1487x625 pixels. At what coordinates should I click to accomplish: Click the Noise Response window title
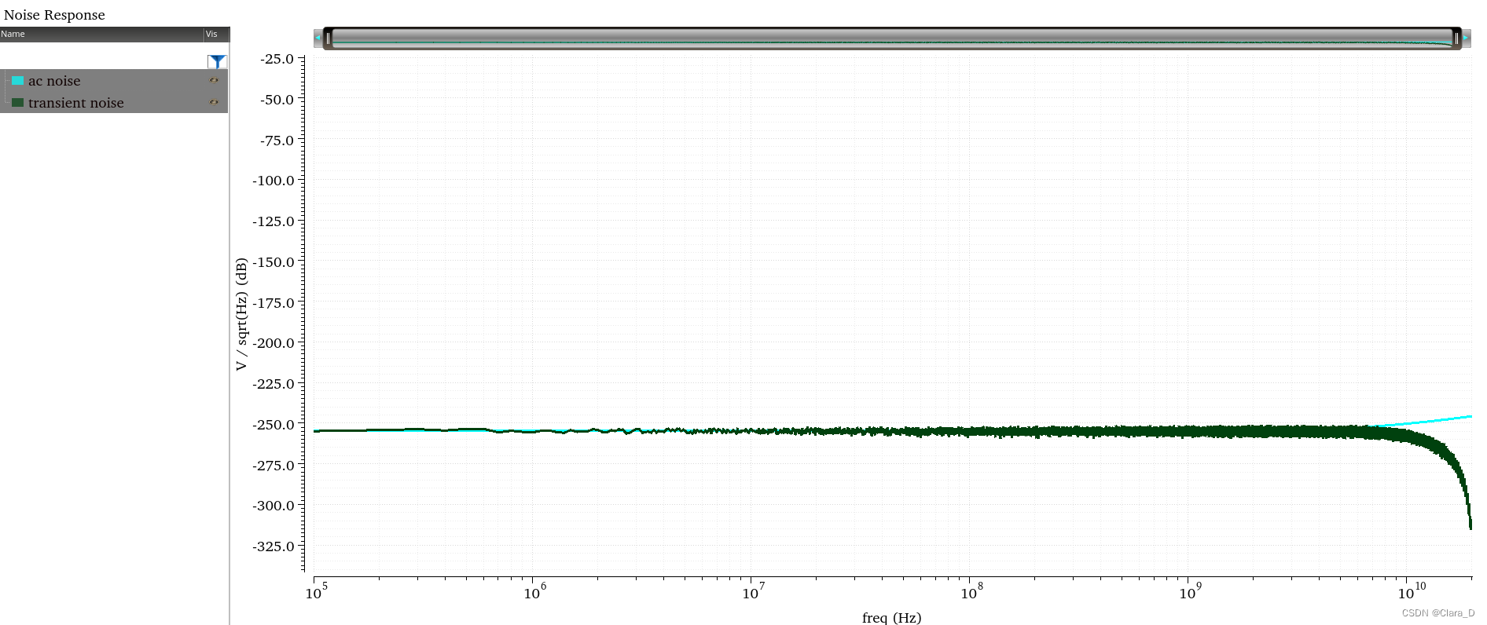click(54, 15)
